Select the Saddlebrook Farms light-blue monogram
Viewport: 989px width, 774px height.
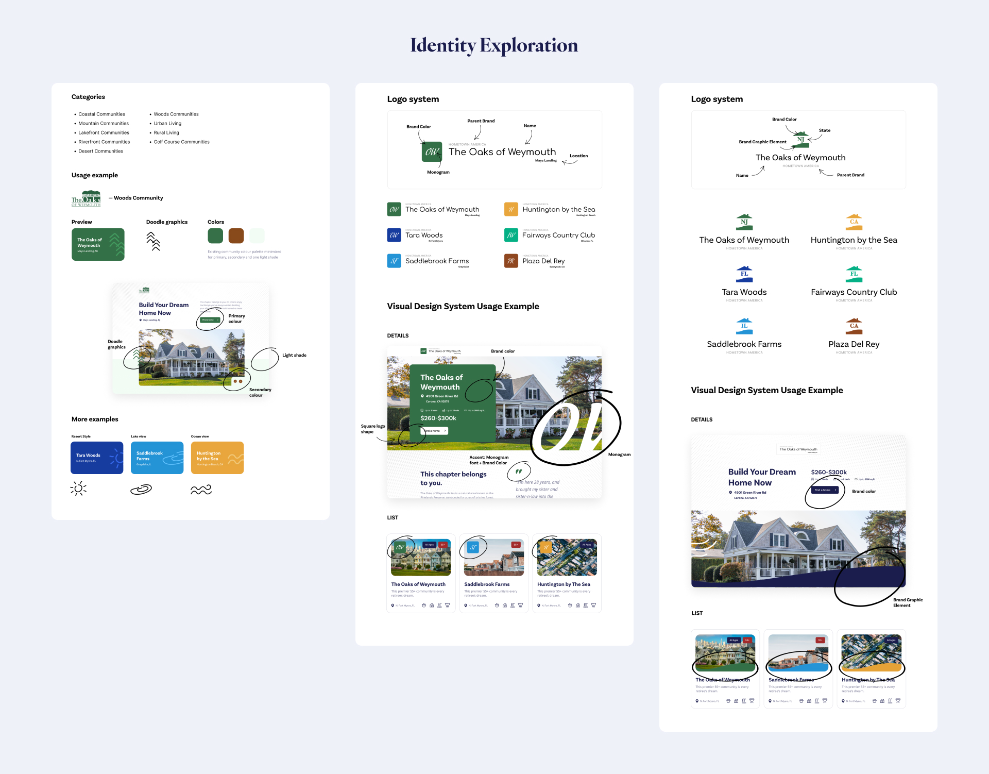coord(394,261)
